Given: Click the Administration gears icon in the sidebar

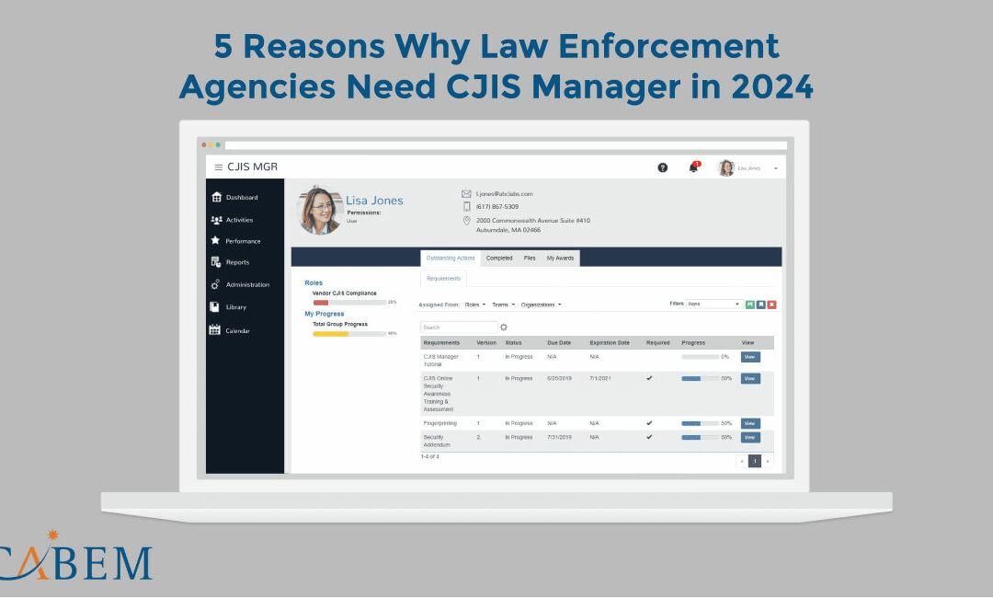Looking at the screenshot, I should [215, 284].
